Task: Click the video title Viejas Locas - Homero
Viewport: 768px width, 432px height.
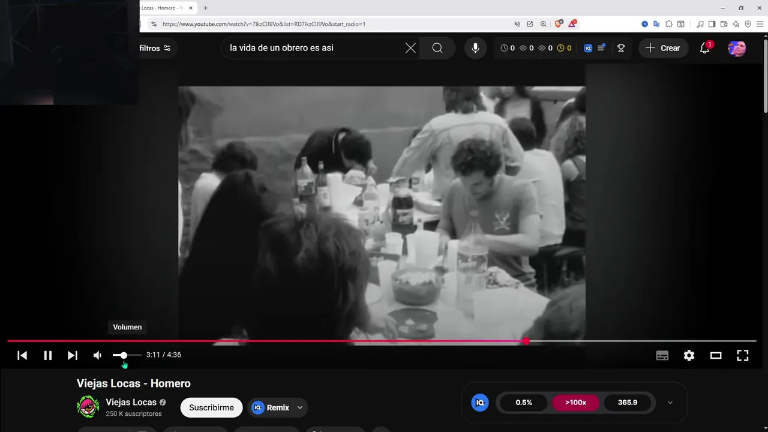Action: (x=134, y=383)
